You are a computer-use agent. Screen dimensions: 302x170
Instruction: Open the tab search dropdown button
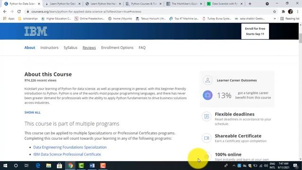267,4
